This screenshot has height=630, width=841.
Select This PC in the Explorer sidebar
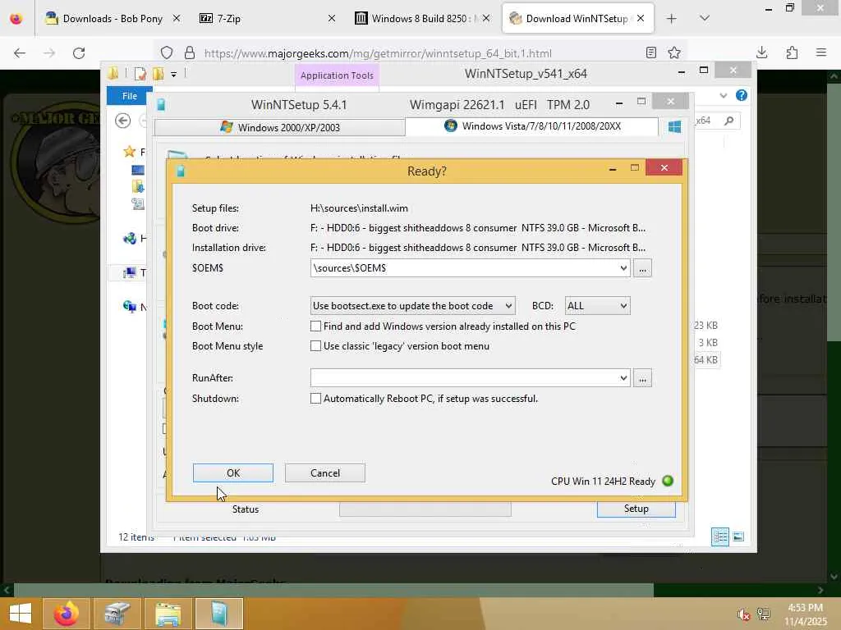[129, 273]
